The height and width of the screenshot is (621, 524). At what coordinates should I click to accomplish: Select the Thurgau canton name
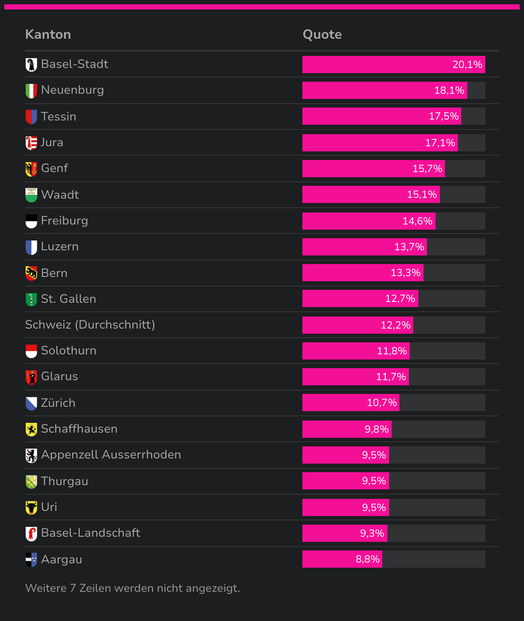65,481
